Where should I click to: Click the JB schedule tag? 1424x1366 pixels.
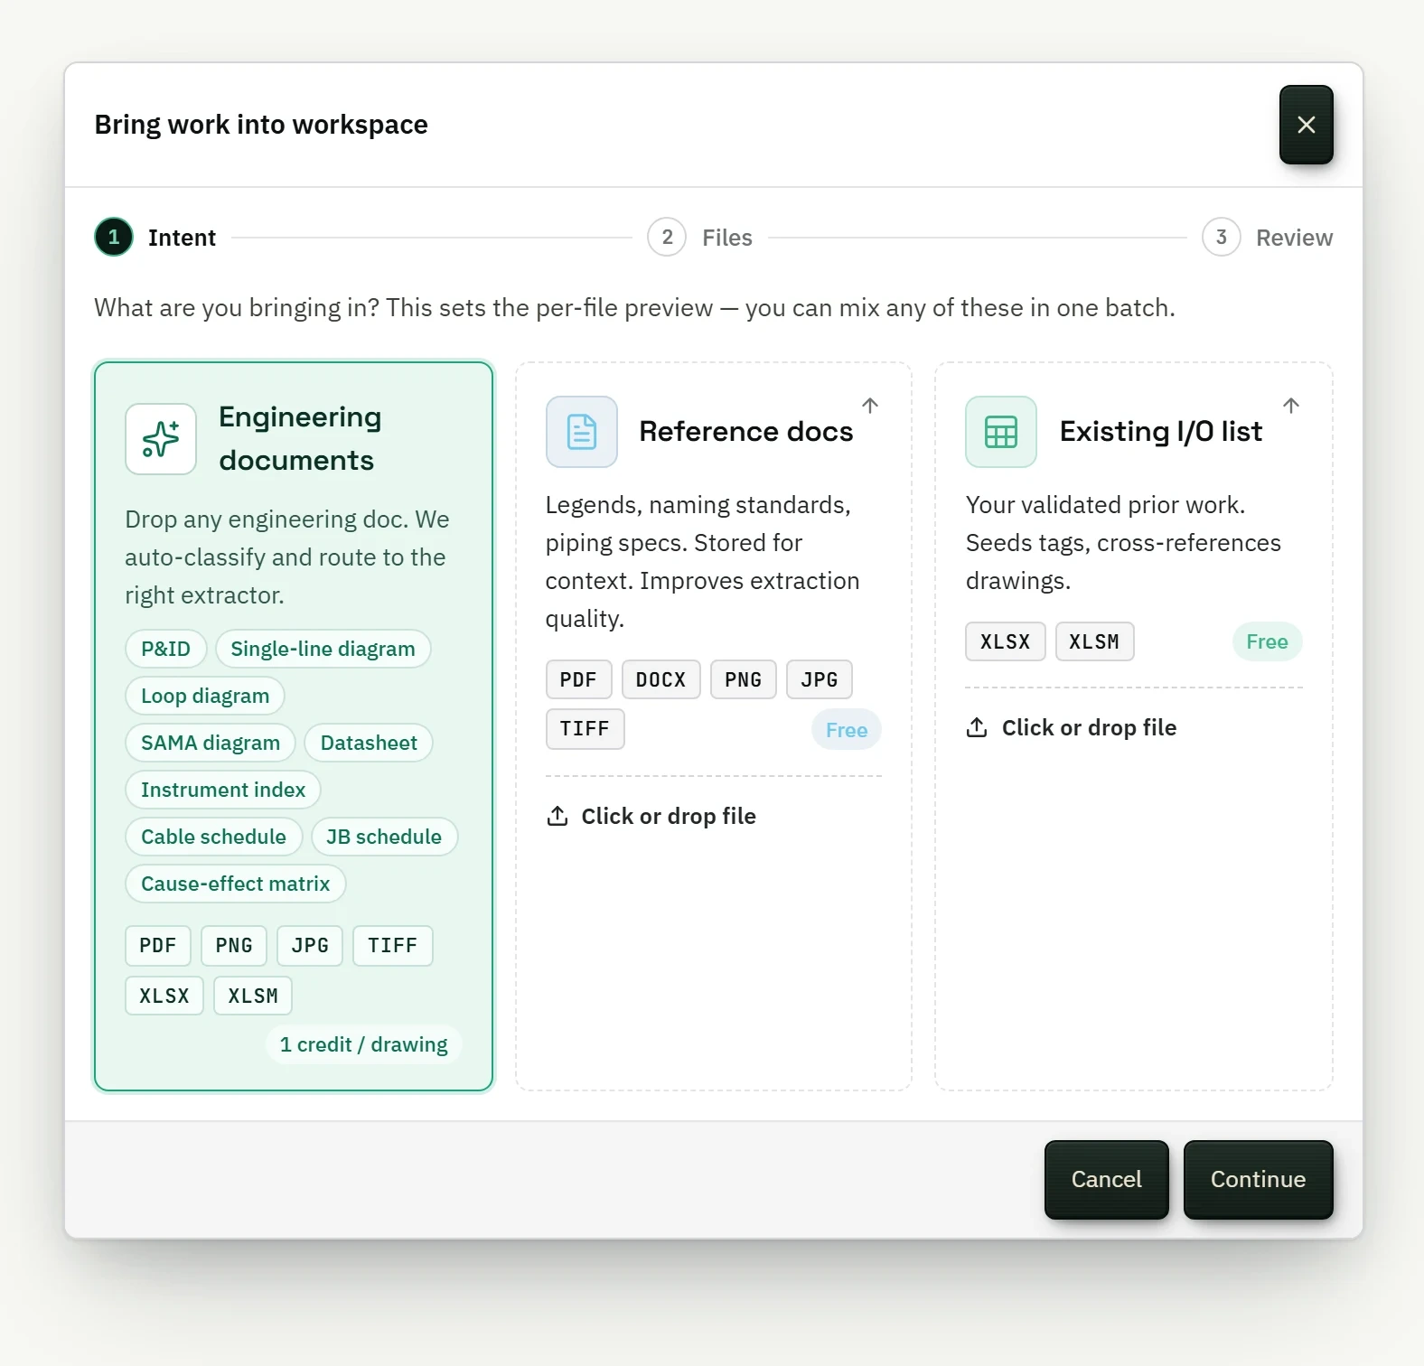point(384,837)
